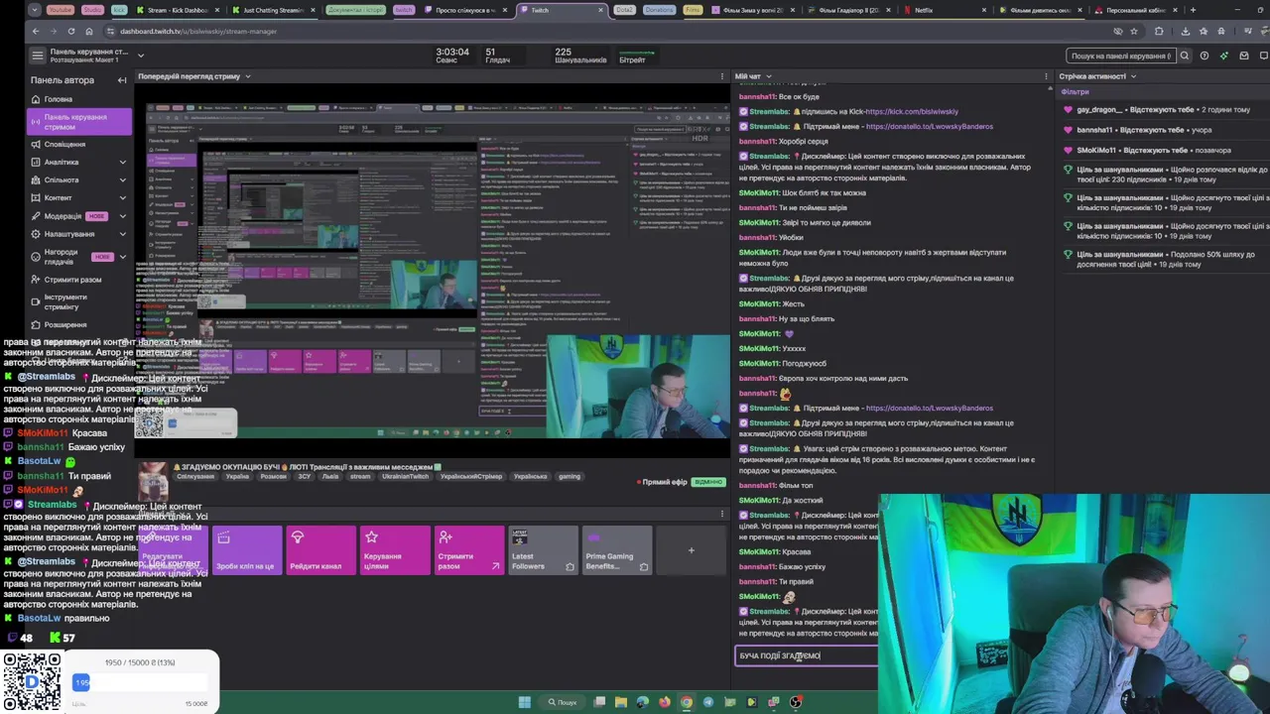Open the help question mark icon in the header
Viewport: 1270px width, 714px height.
coord(1205,56)
